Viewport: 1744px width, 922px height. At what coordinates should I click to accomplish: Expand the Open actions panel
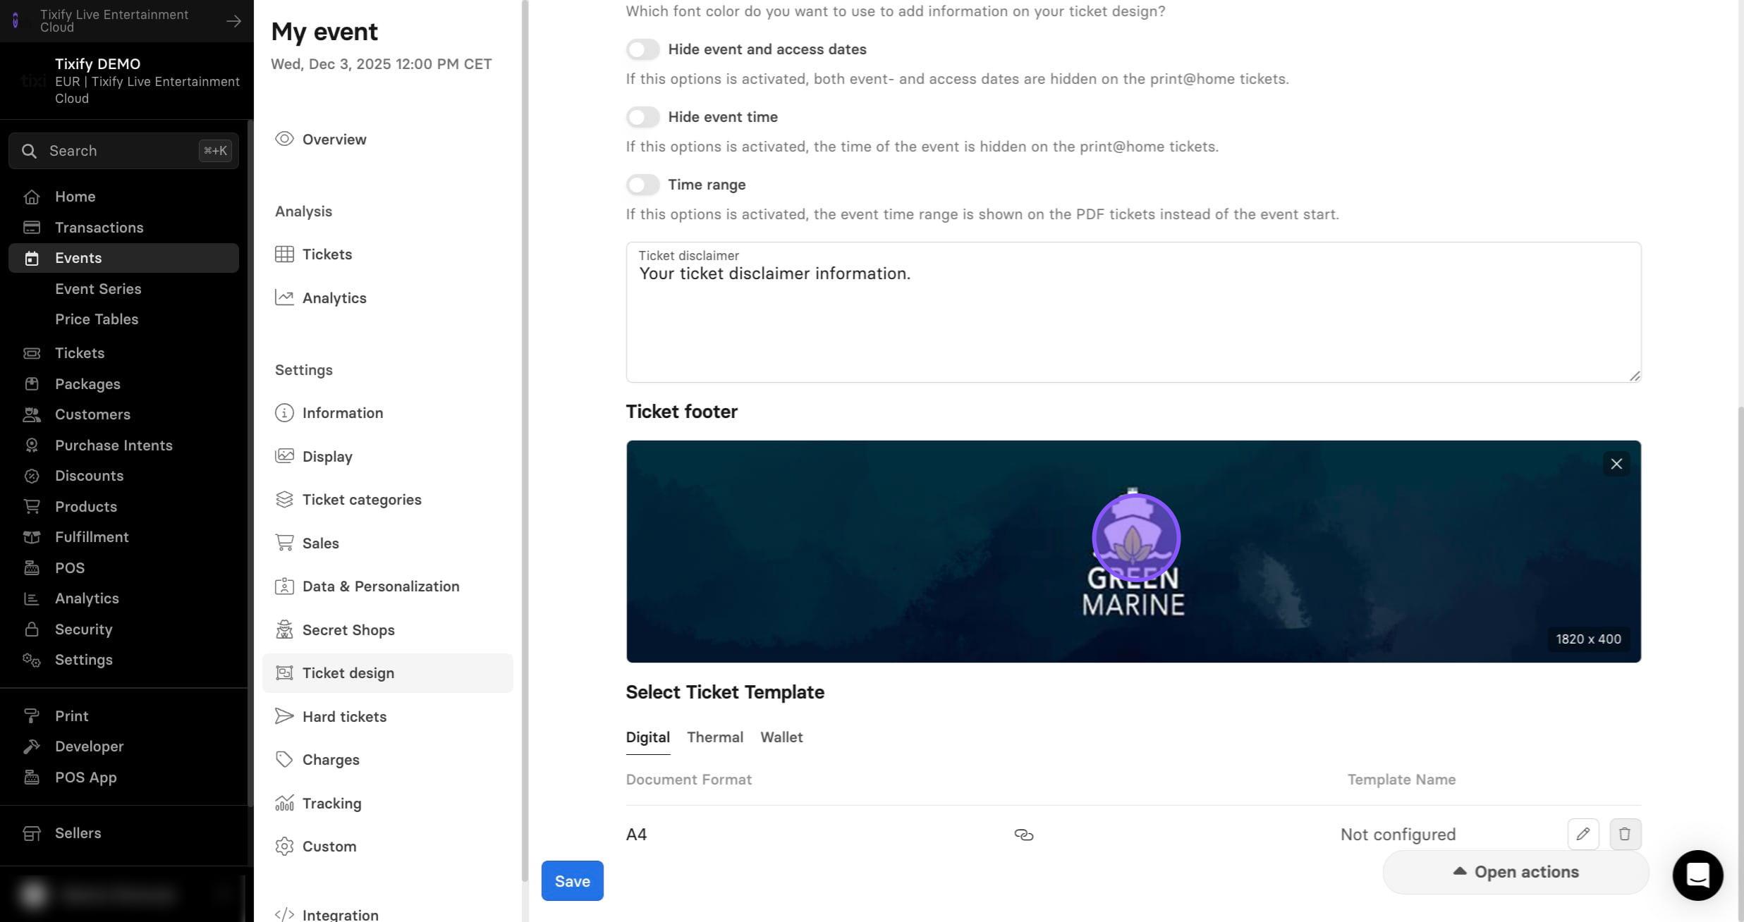click(x=1516, y=872)
